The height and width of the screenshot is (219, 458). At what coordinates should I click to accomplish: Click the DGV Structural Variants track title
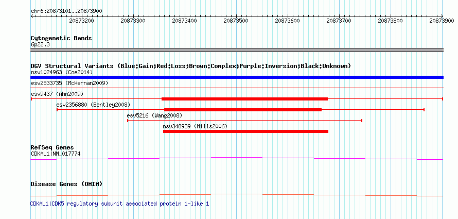[x=191, y=66]
